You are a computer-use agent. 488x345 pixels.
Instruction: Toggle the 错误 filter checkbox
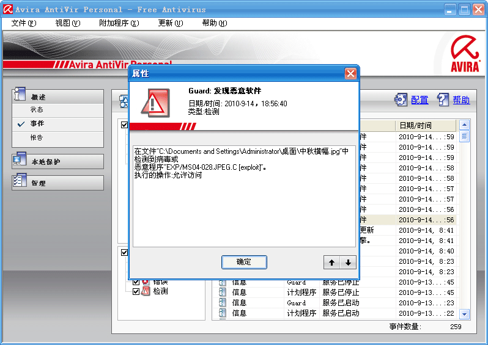(136, 282)
